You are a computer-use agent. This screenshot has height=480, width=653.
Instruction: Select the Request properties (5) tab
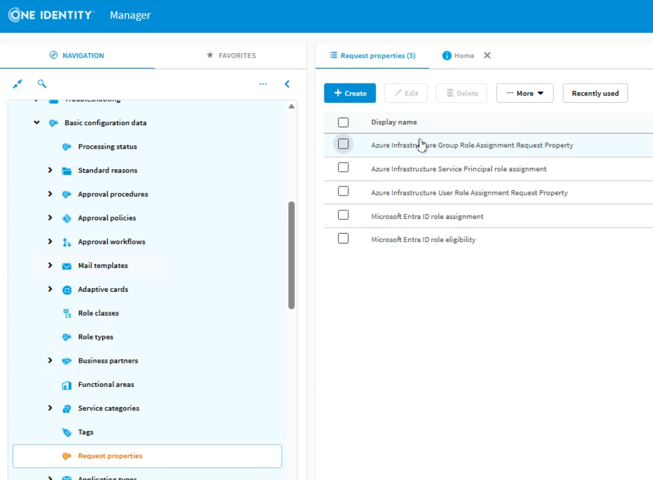coord(373,55)
